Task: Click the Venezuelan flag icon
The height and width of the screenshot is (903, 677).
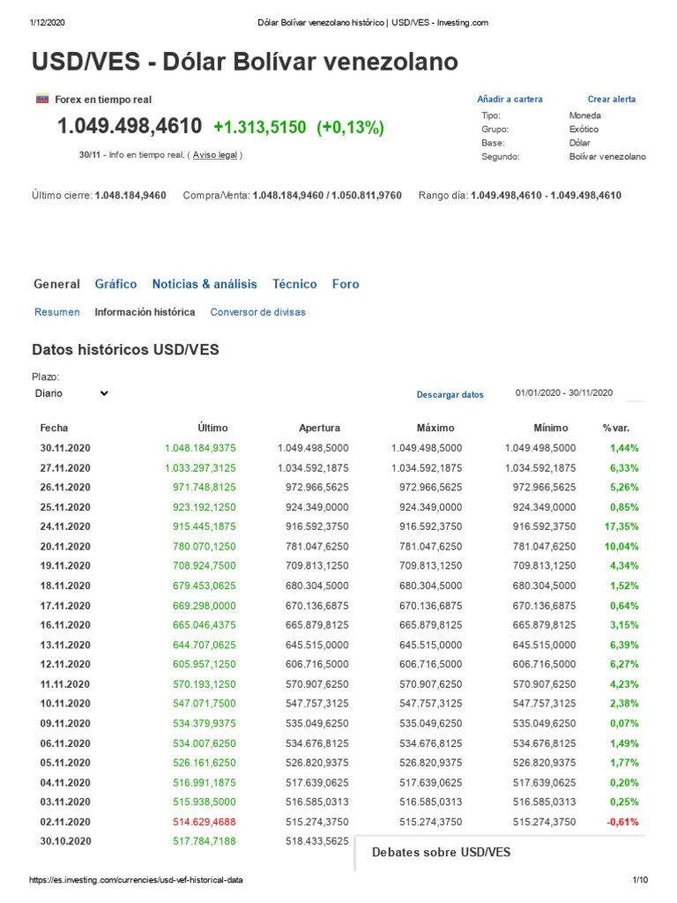Action: pyautogui.click(x=42, y=99)
